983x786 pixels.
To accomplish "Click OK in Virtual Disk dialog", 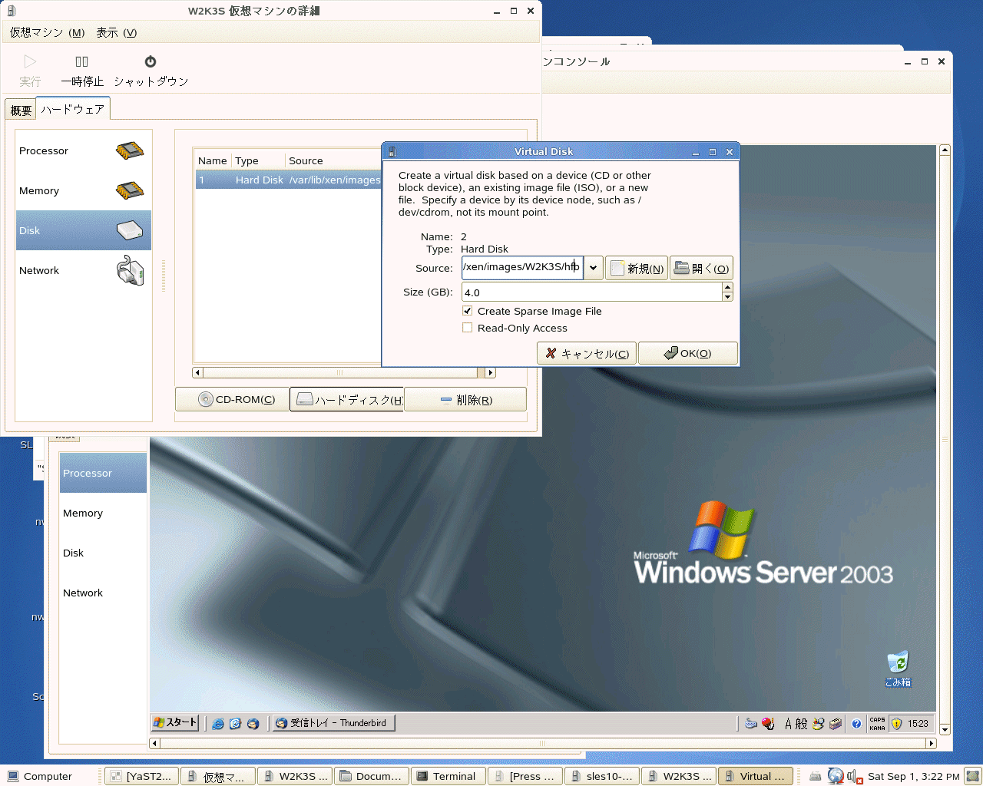I will pos(688,353).
